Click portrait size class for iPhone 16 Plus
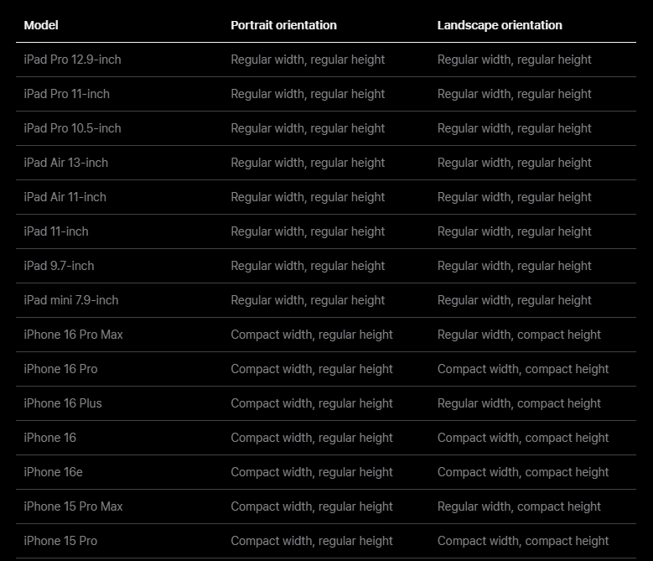The width and height of the screenshot is (653, 561). [x=312, y=403]
